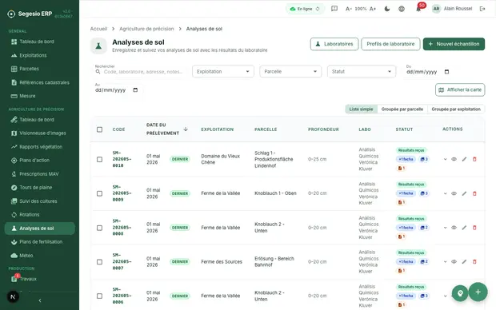Switch to Groupée par parcelle view
496x310 pixels.
[402, 109]
